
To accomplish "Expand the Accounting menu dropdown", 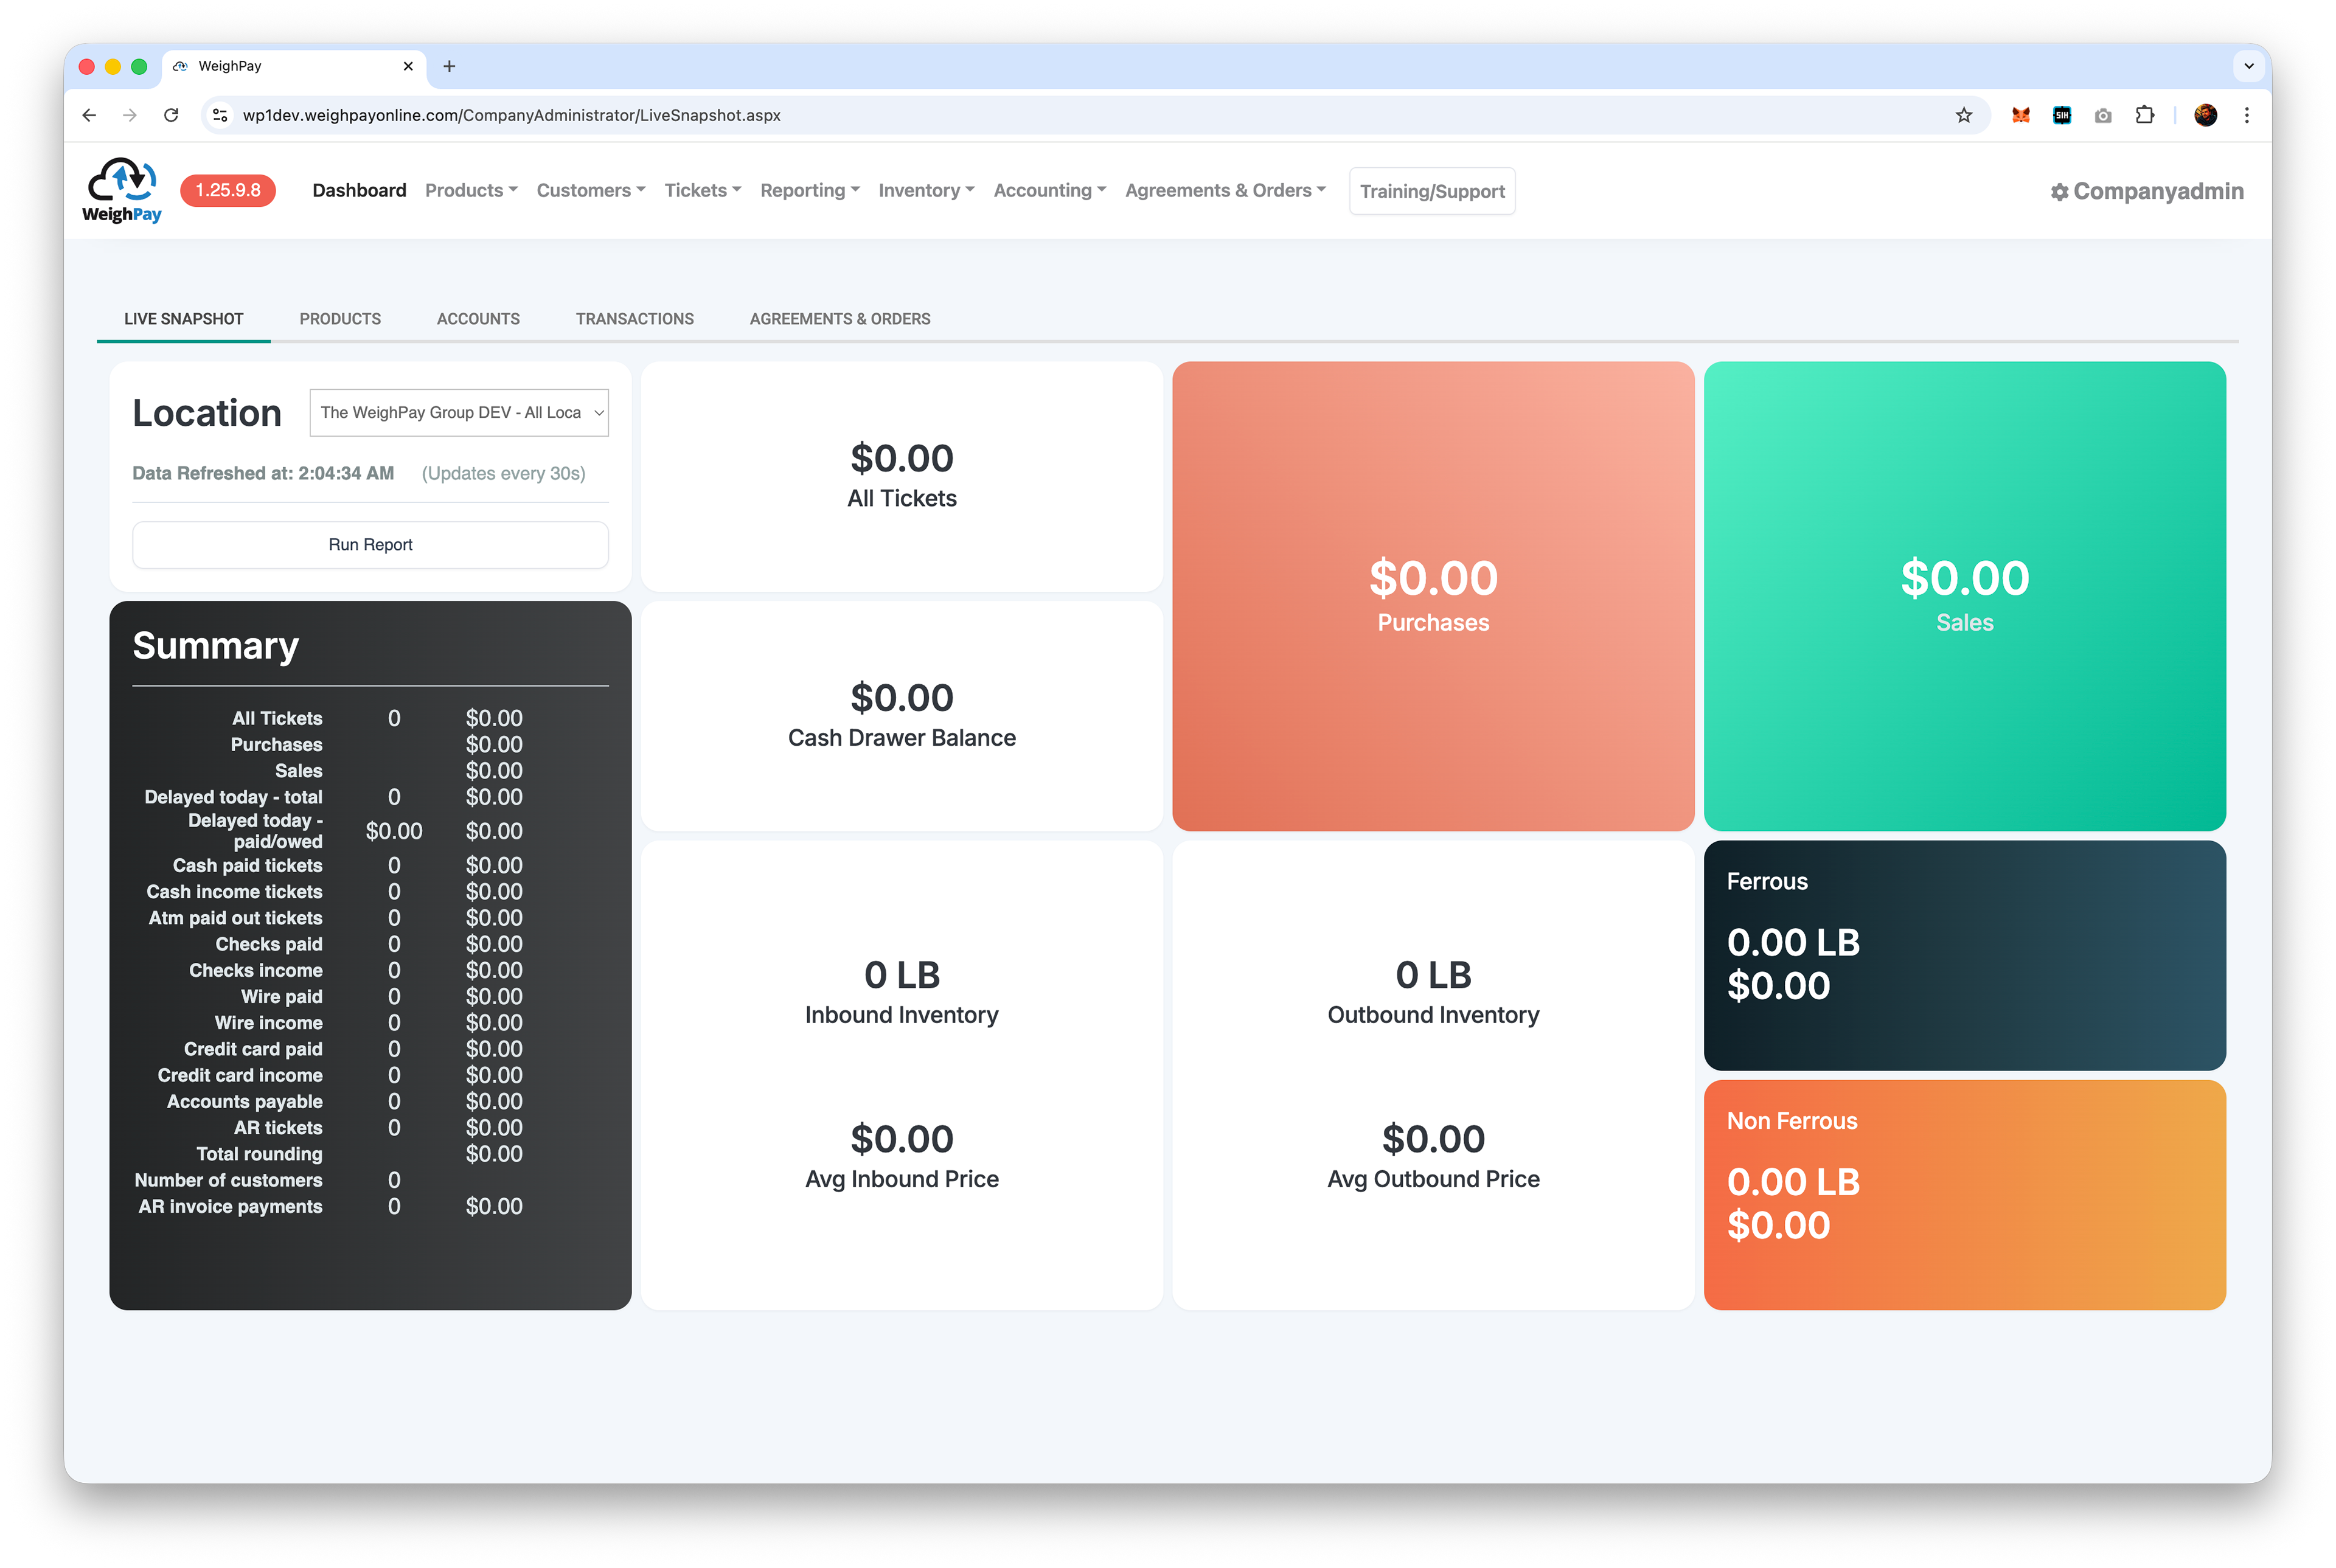I will pyautogui.click(x=1049, y=190).
